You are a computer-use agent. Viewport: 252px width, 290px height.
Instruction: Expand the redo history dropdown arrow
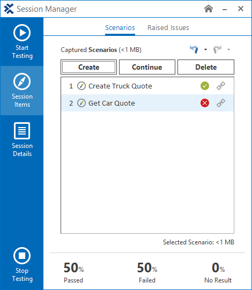229,49
